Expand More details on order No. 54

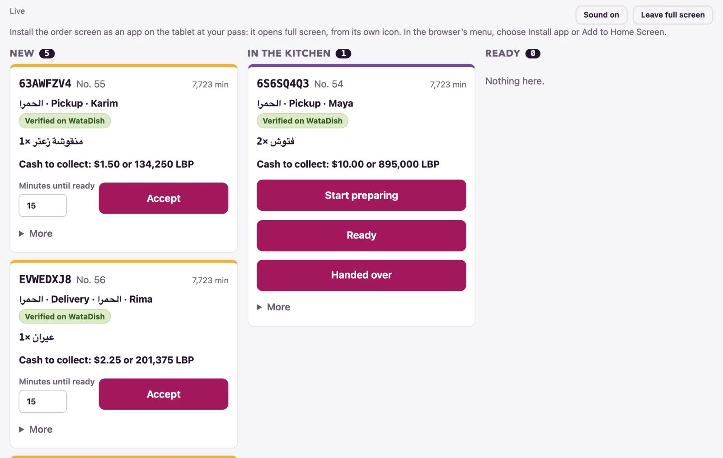[x=273, y=307]
